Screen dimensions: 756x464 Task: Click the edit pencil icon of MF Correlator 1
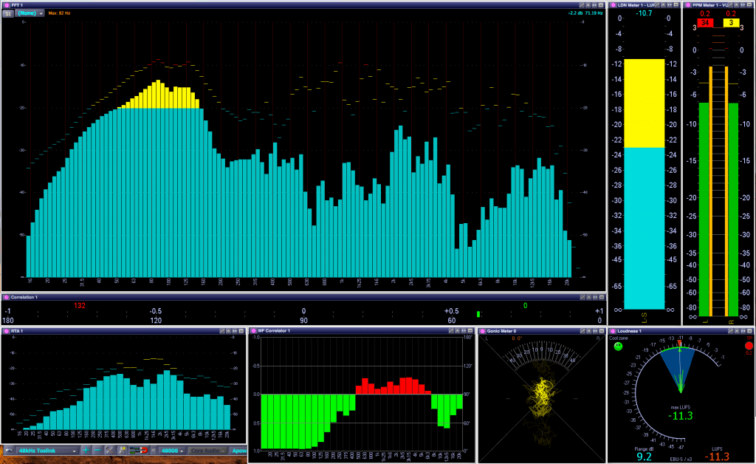pyautogui.click(x=451, y=331)
